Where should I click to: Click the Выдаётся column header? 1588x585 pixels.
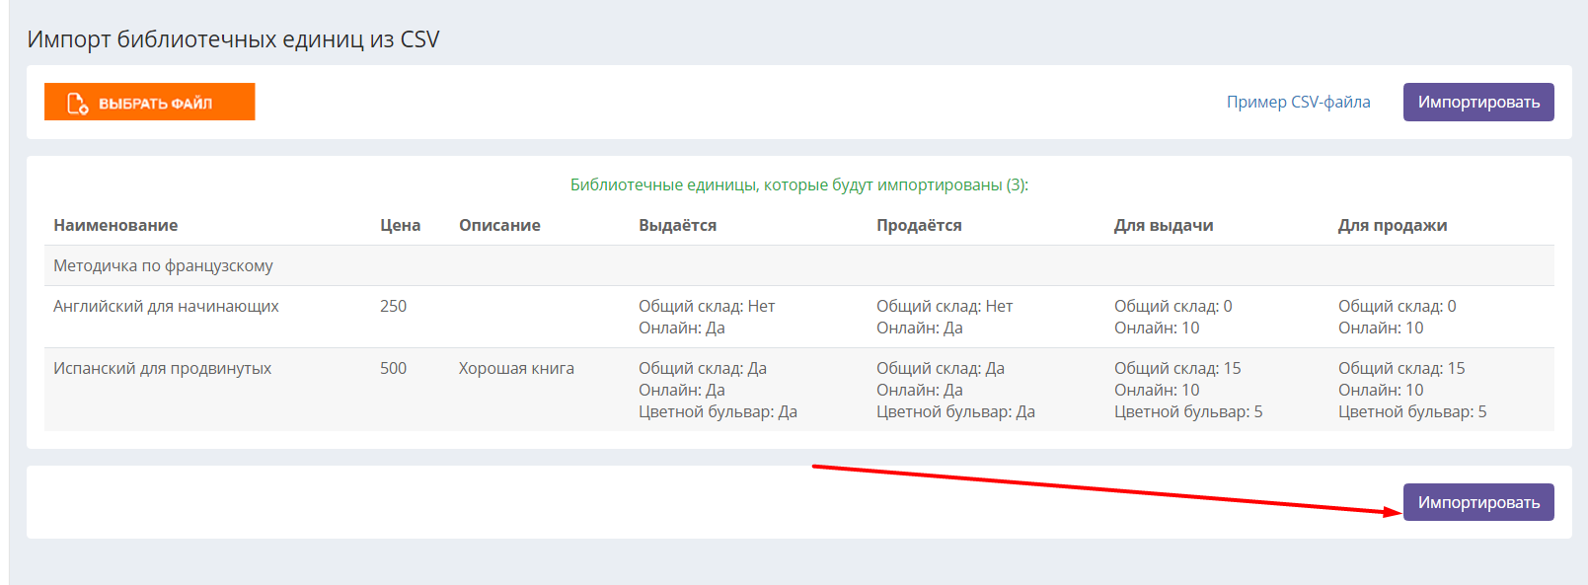click(677, 225)
